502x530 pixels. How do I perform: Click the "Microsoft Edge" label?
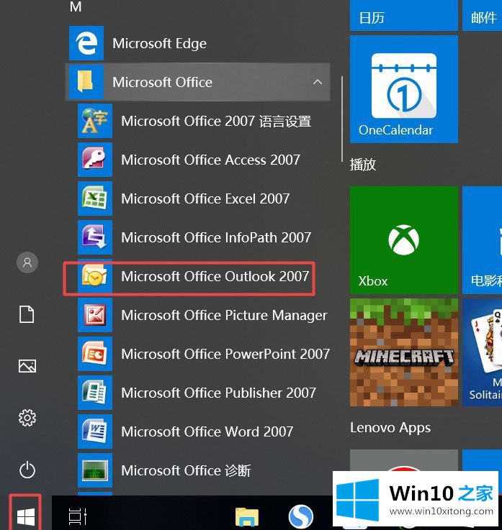click(159, 44)
